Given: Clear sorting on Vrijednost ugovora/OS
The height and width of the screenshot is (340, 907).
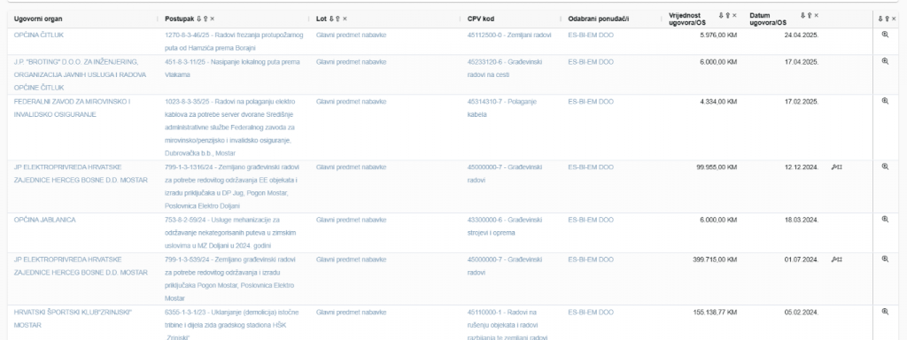Looking at the screenshot, I should pos(734,16).
